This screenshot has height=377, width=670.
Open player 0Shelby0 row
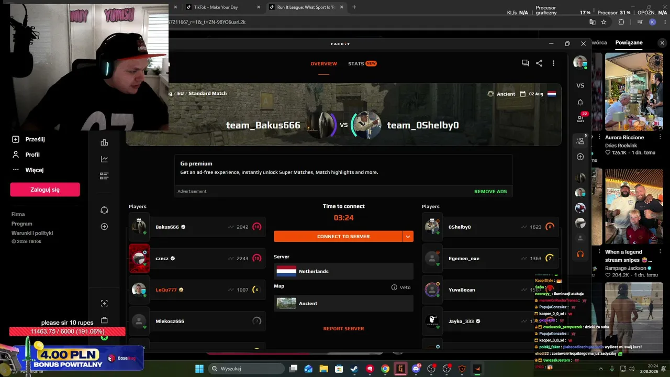490,227
